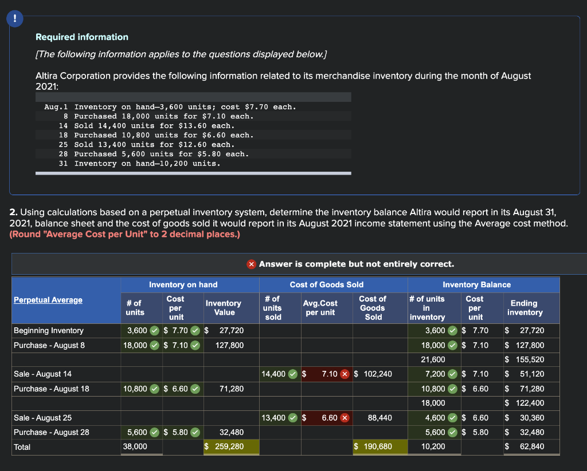The width and height of the screenshot is (587, 471).
Task: Click the red X icon beside the answer status message
Action: [251, 264]
